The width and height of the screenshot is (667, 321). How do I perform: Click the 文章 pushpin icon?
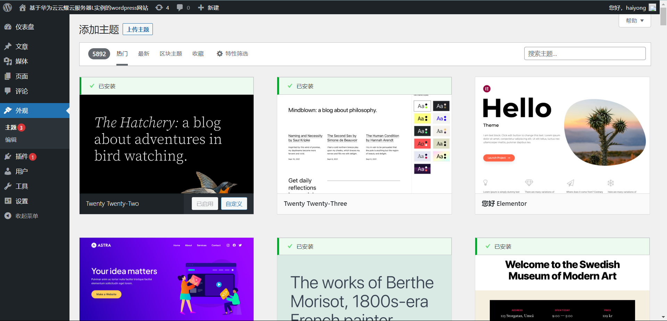(x=8, y=46)
